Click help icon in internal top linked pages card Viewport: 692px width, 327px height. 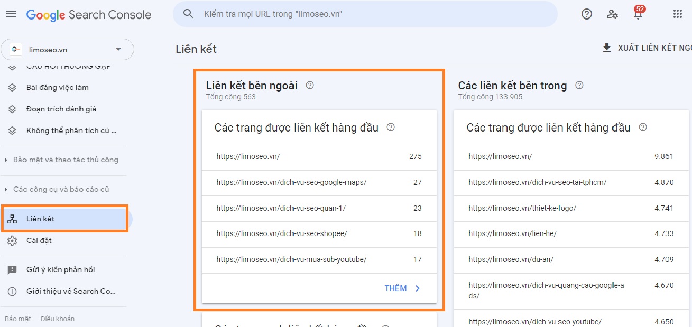643,127
